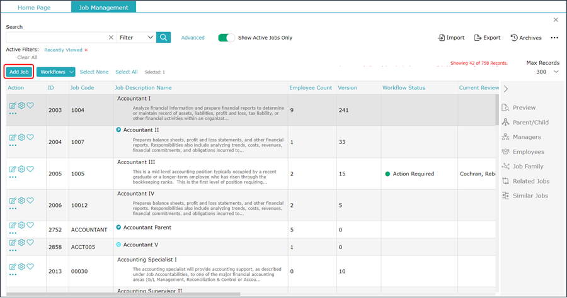Open the Archives view

coord(526,38)
